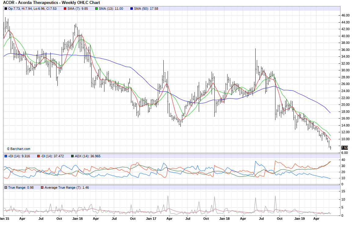
Task: Click the ADX (14): 36.965 label
Action: coord(87,156)
